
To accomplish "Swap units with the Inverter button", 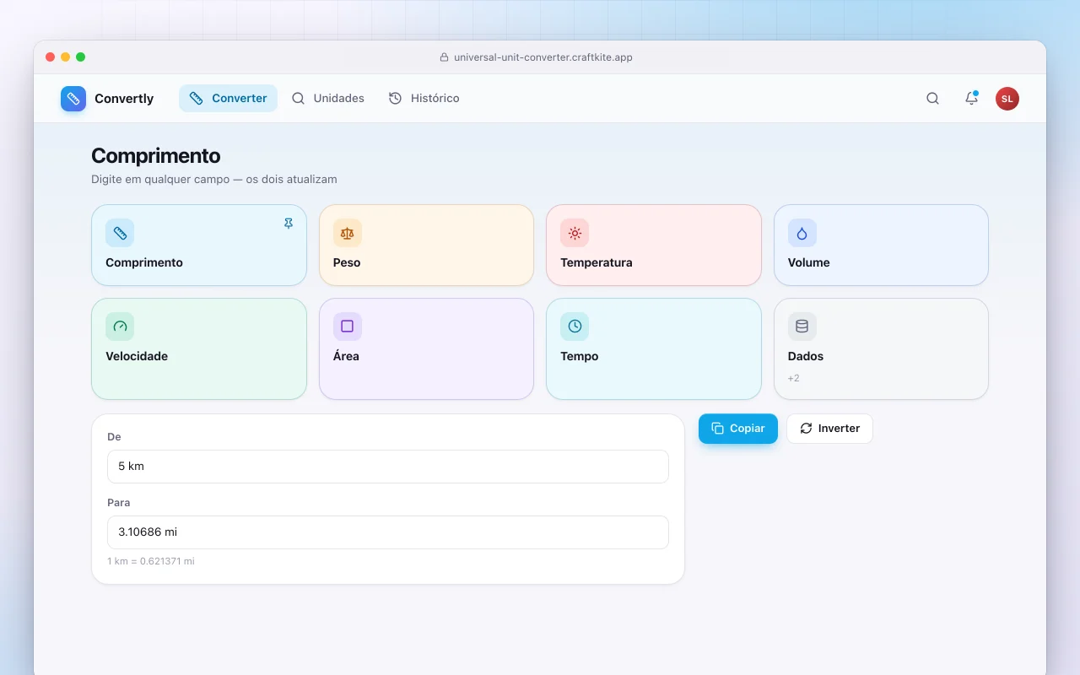I will coord(829,429).
